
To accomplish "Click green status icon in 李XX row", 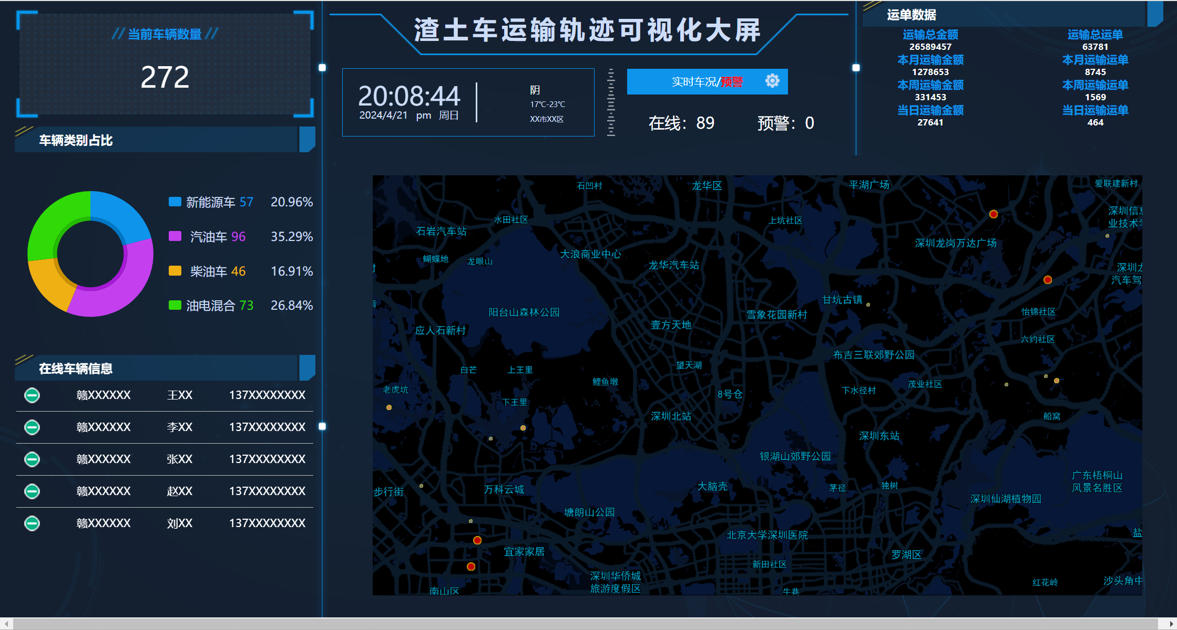I will [x=32, y=427].
